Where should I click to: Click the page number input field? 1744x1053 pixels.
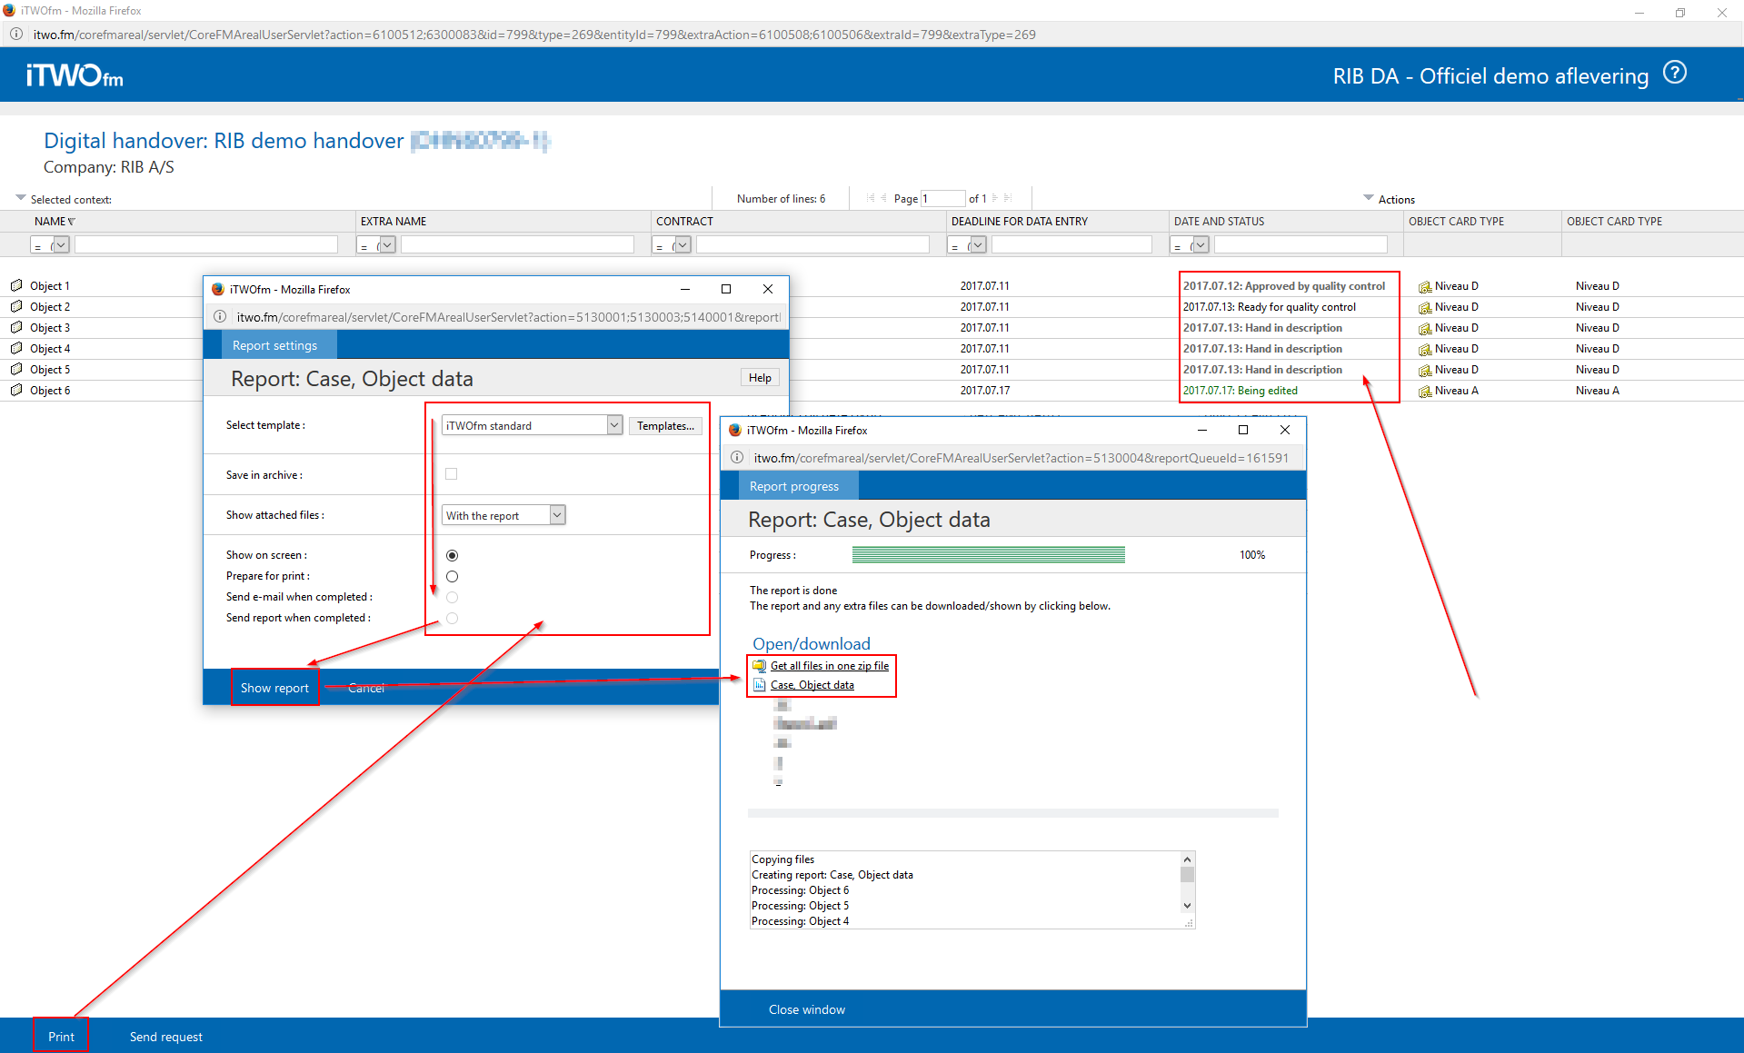coord(942,199)
